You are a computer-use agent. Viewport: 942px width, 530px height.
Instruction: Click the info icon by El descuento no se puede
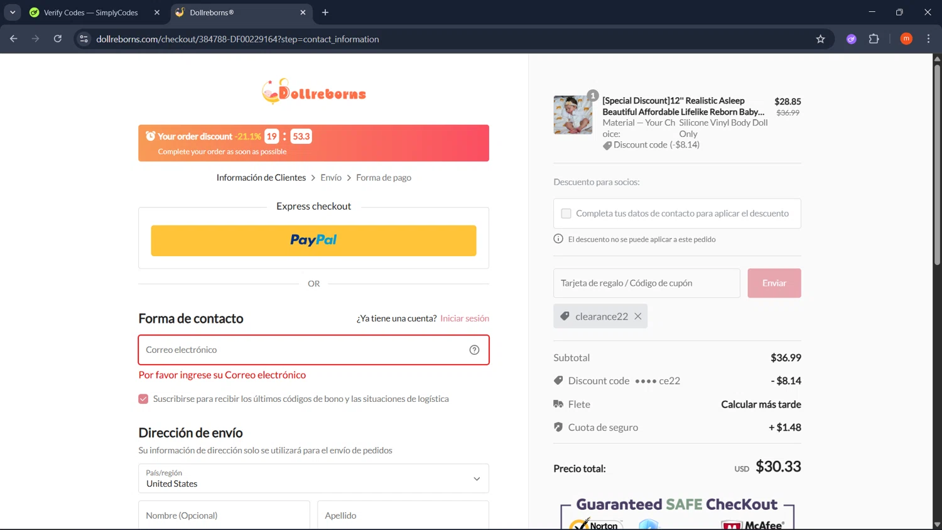pos(558,239)
